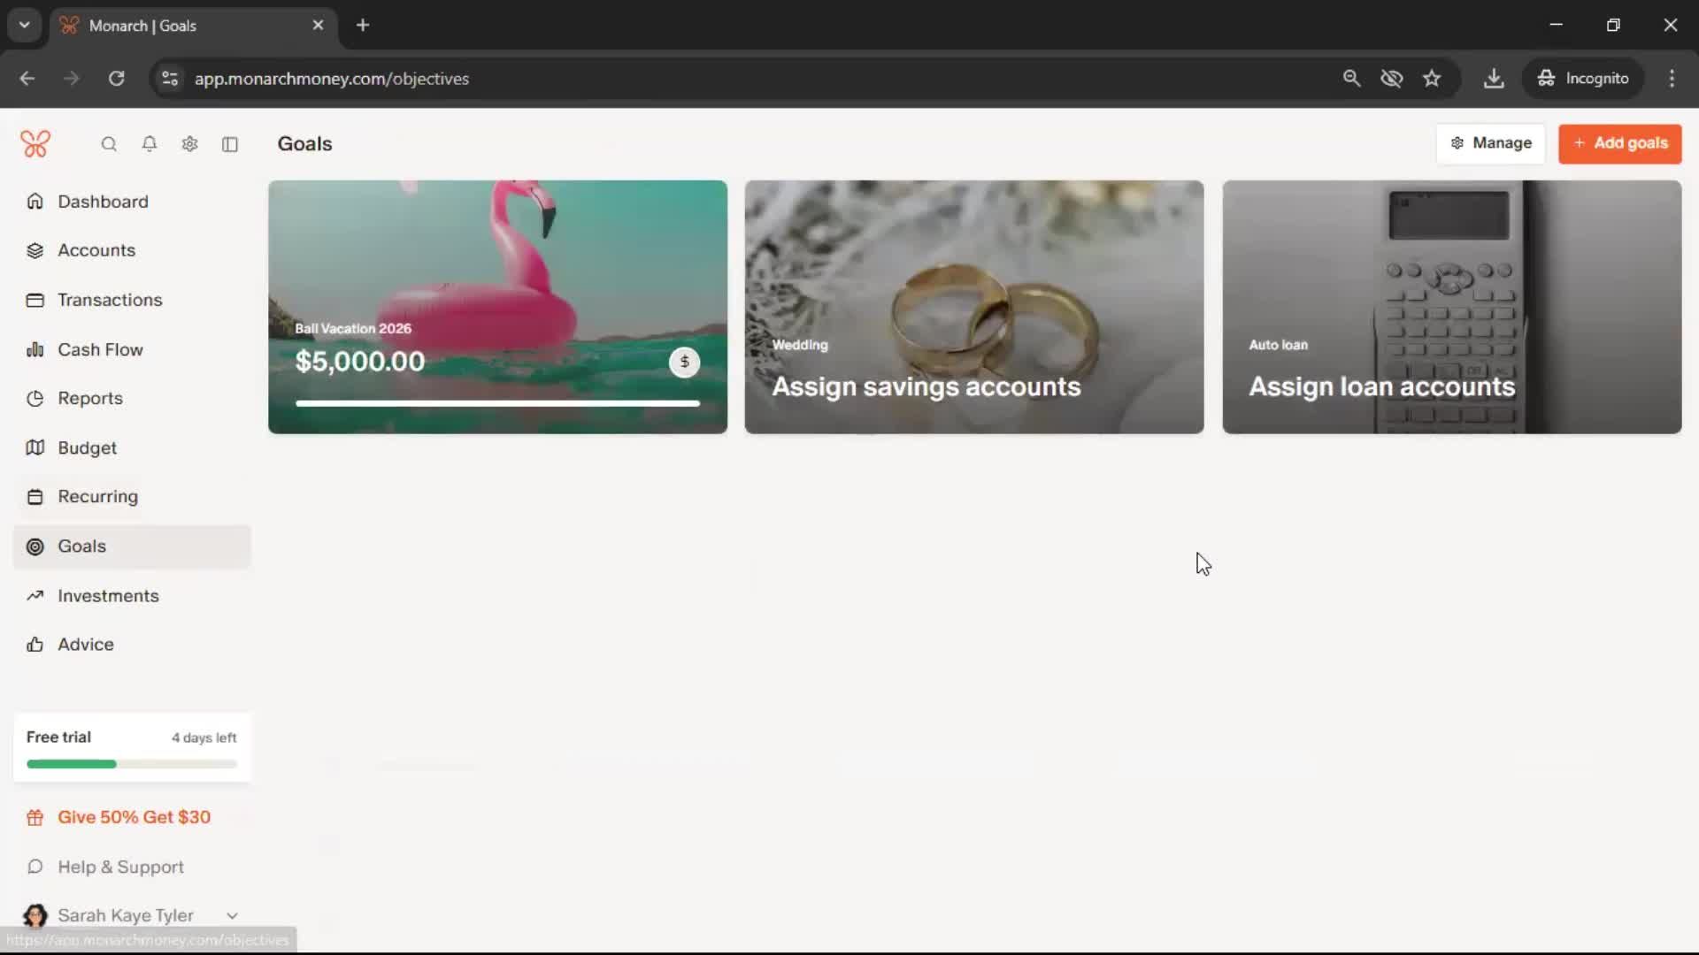Screen dimensions: 1699x955
Task: Open the Wedding goal card
Action: [973, 307]
